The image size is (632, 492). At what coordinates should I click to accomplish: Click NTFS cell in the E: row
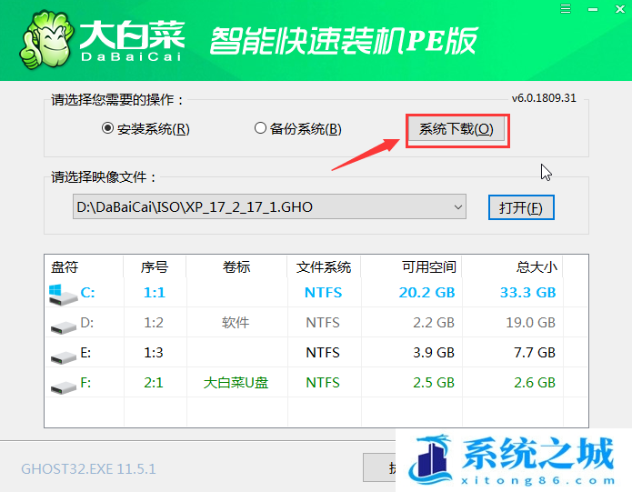coord(323,353)
